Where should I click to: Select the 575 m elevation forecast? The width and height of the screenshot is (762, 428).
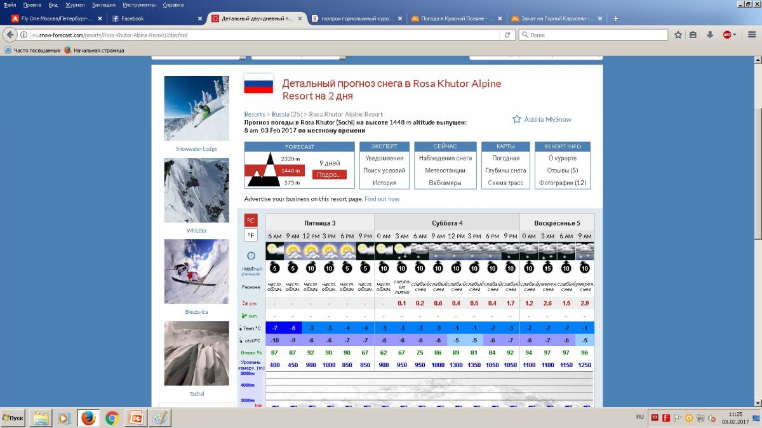292,183
